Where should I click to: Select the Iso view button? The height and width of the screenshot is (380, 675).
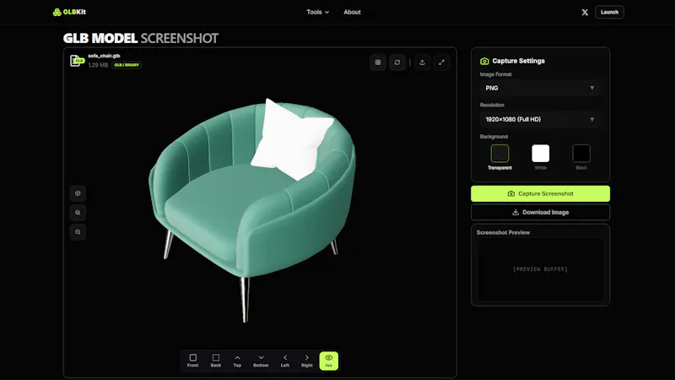pyautogui.click(x=329, y=361)
